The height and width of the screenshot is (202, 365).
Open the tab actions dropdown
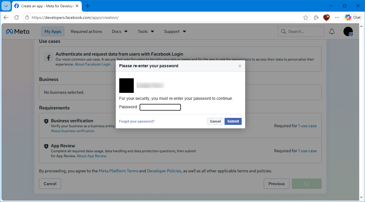(6, 6)
